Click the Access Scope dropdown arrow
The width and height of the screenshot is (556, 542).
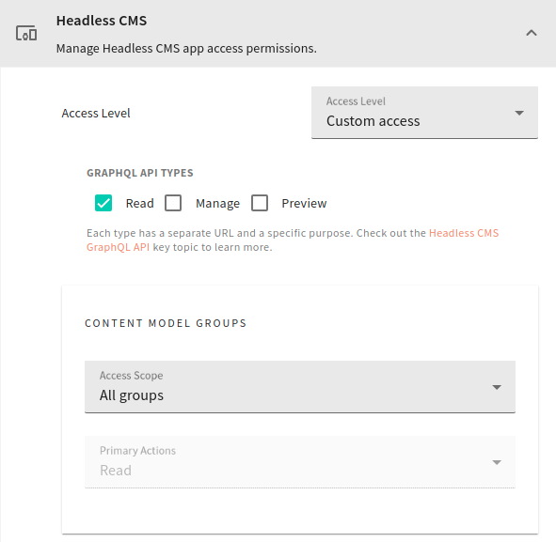(497, 387)
